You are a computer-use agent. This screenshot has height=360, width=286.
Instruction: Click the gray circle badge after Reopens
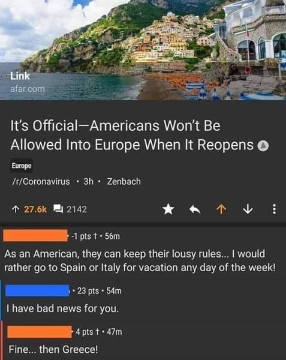point(263,146)
